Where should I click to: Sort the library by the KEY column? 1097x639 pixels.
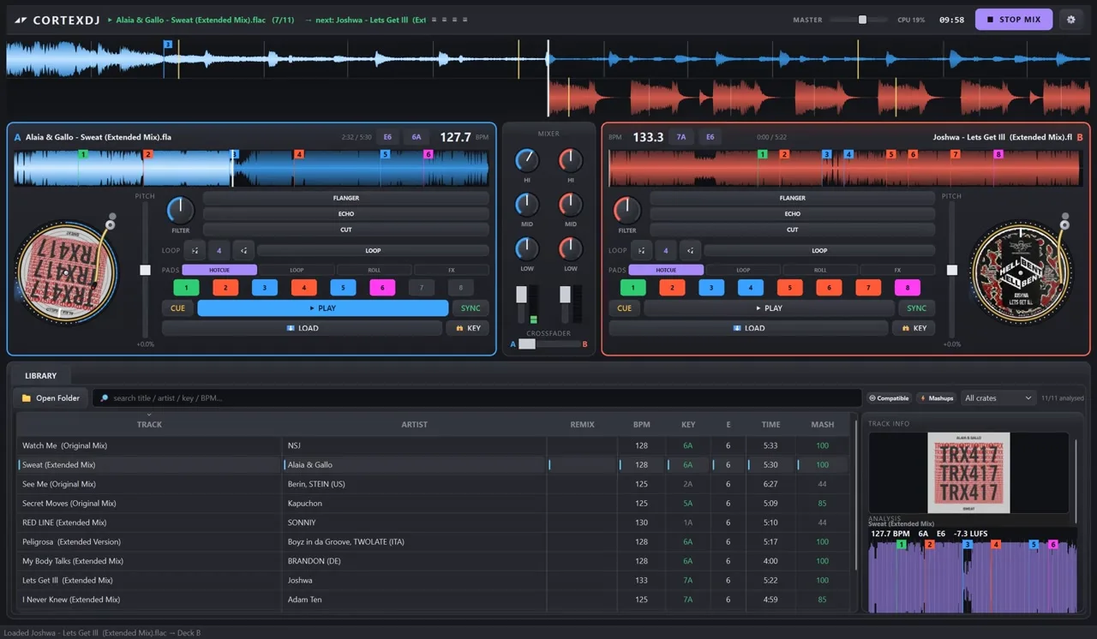click(688, 424)
